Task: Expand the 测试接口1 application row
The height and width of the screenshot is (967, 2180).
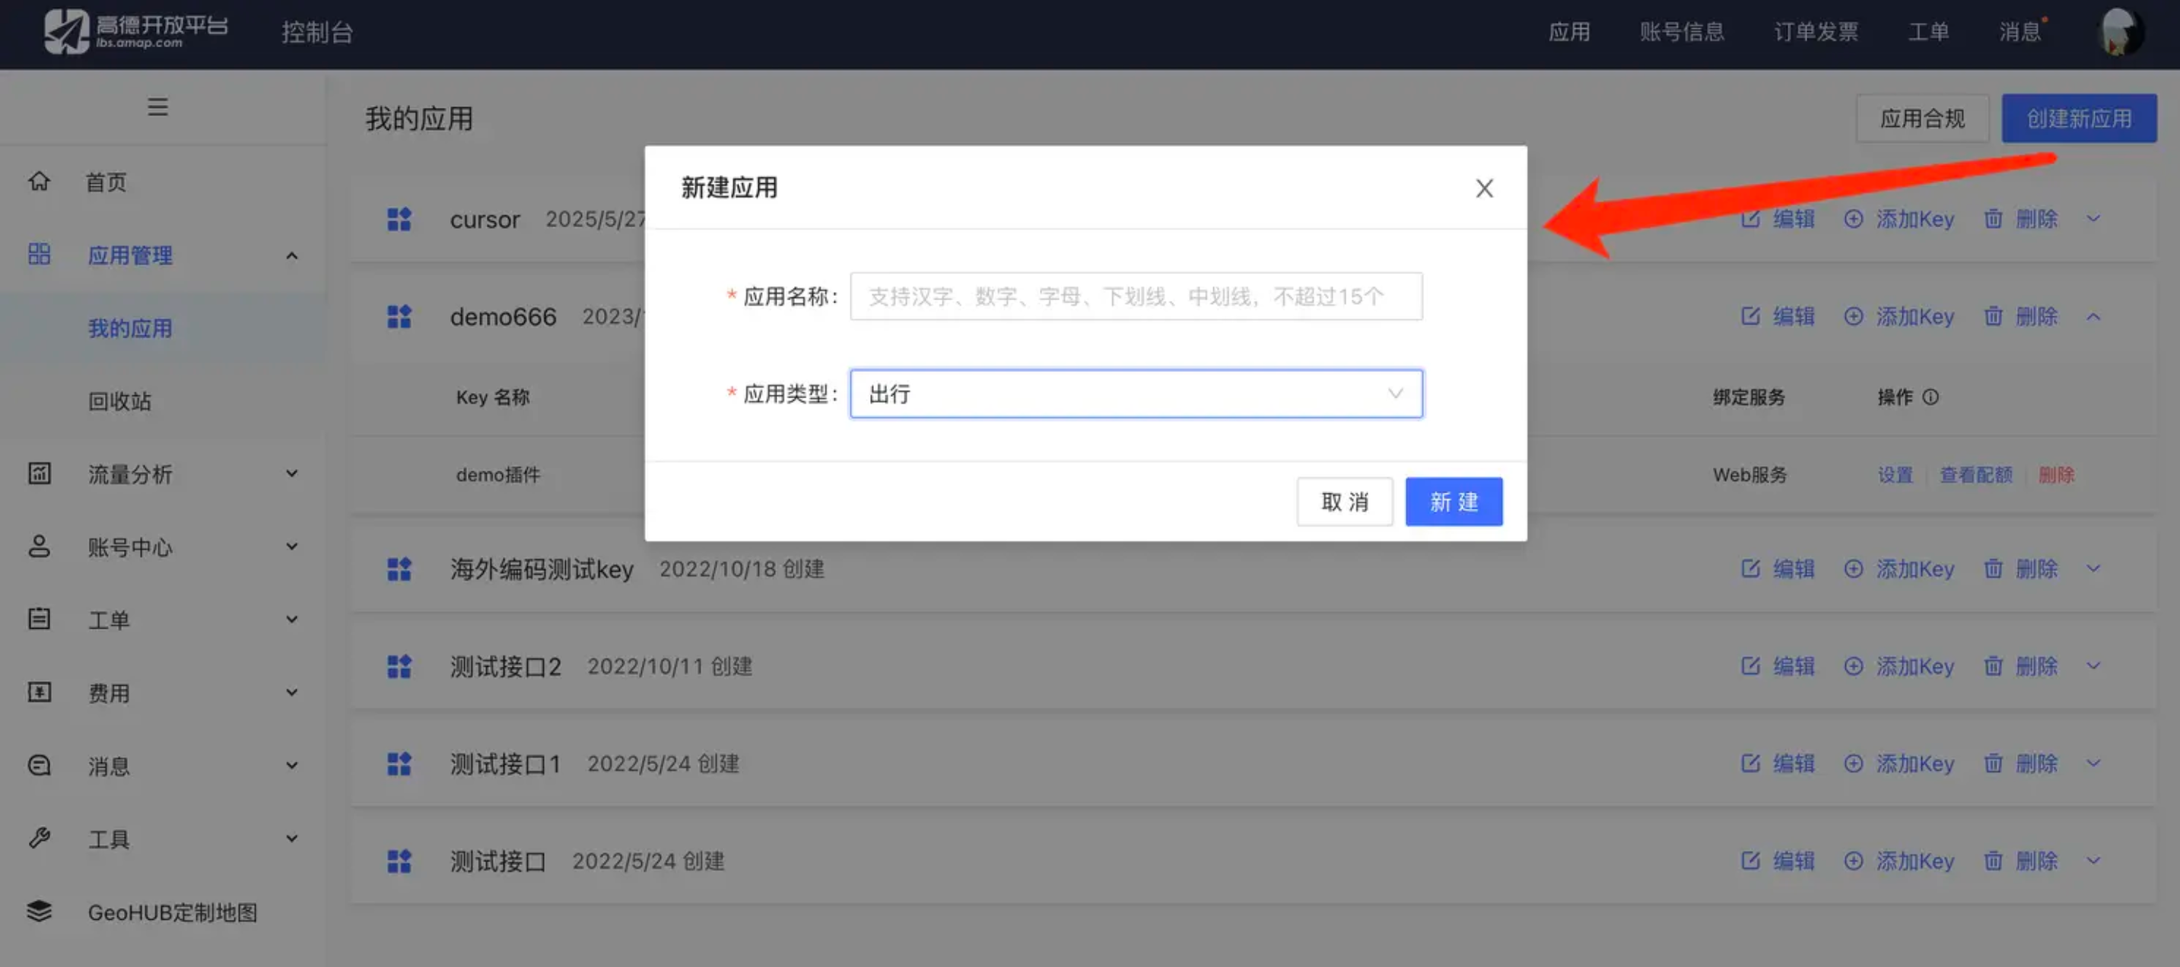Action: click(2094, 763)
